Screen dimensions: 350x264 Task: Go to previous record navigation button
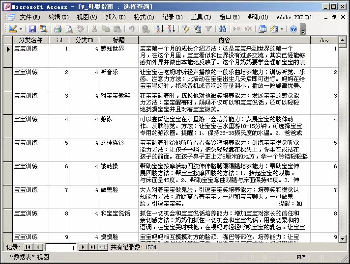click(x=38, y=247)
